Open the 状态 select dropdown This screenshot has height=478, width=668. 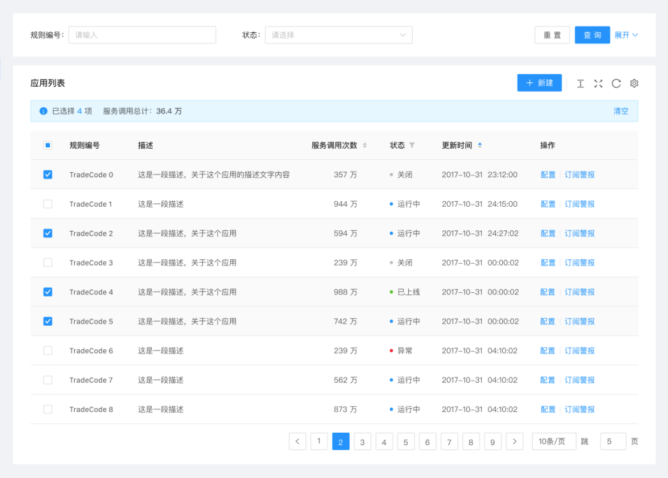click(x=338, y=35)
